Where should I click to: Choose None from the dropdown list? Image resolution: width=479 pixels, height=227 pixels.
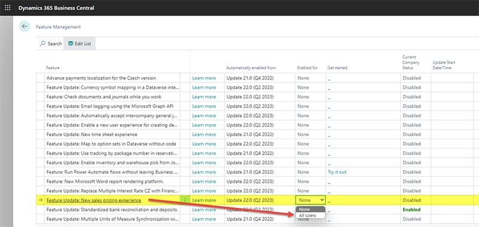[310, 209]
